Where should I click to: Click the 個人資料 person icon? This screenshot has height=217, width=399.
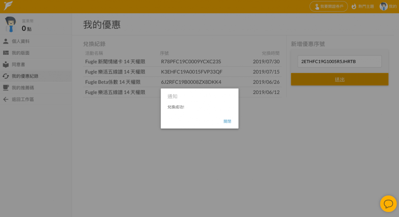5,41
